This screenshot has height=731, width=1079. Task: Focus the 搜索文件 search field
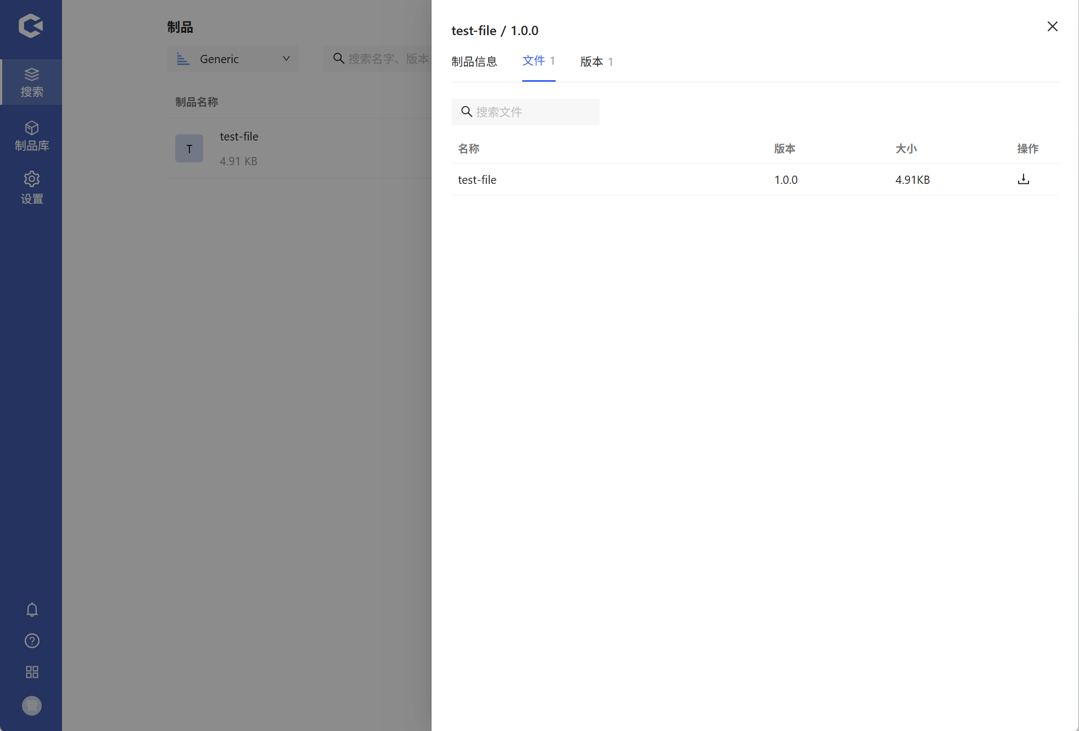(533, 112)
